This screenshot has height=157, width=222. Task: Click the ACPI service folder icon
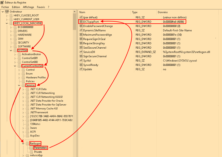[x=27, y=132]
